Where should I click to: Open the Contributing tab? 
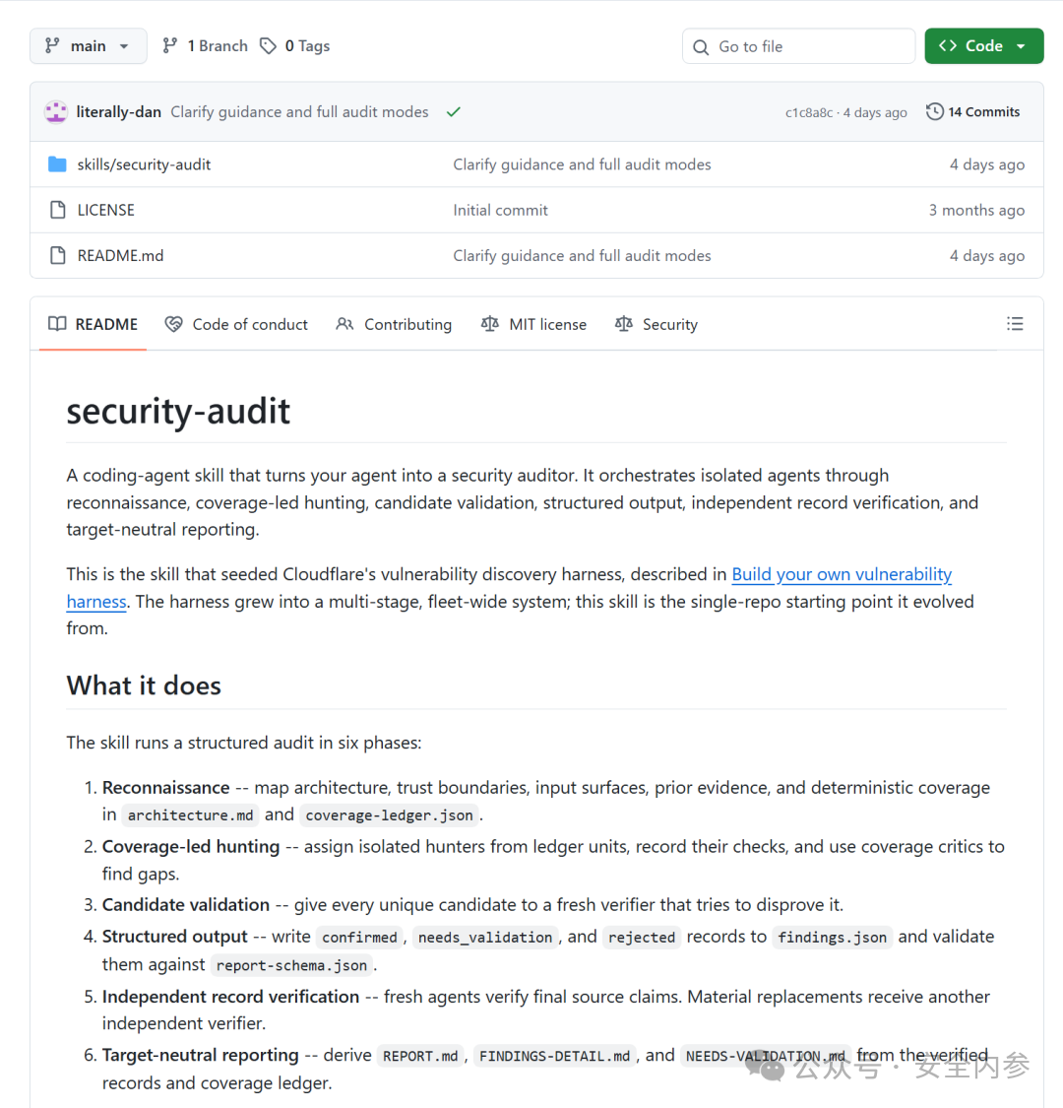[x=394, y=324]
